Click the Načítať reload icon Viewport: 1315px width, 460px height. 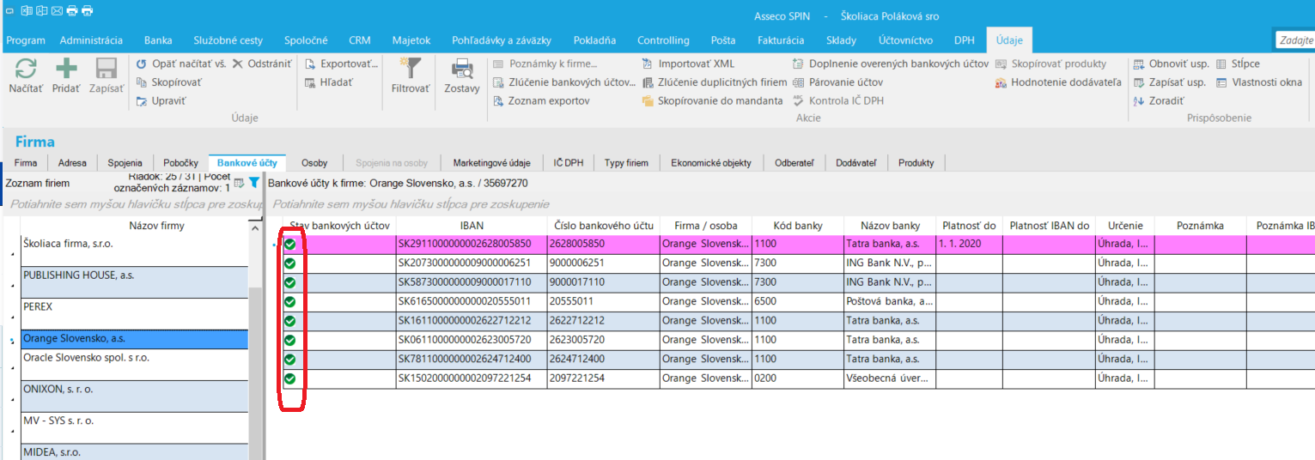pyautogui.click(x=26, y=69)
